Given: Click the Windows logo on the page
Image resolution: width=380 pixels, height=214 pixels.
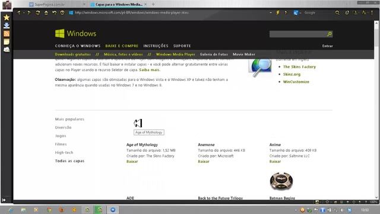Looking at the screenshot, I should tap(75, 33).
